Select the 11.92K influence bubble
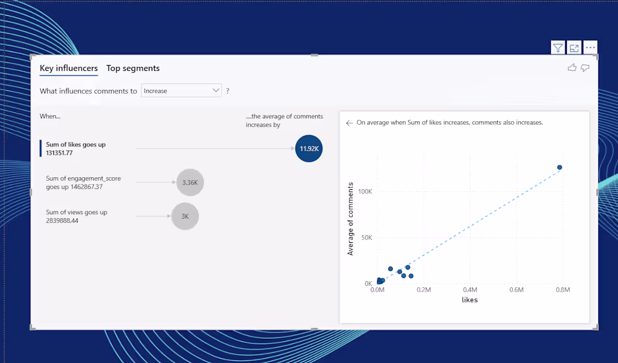 coord(308,148)
